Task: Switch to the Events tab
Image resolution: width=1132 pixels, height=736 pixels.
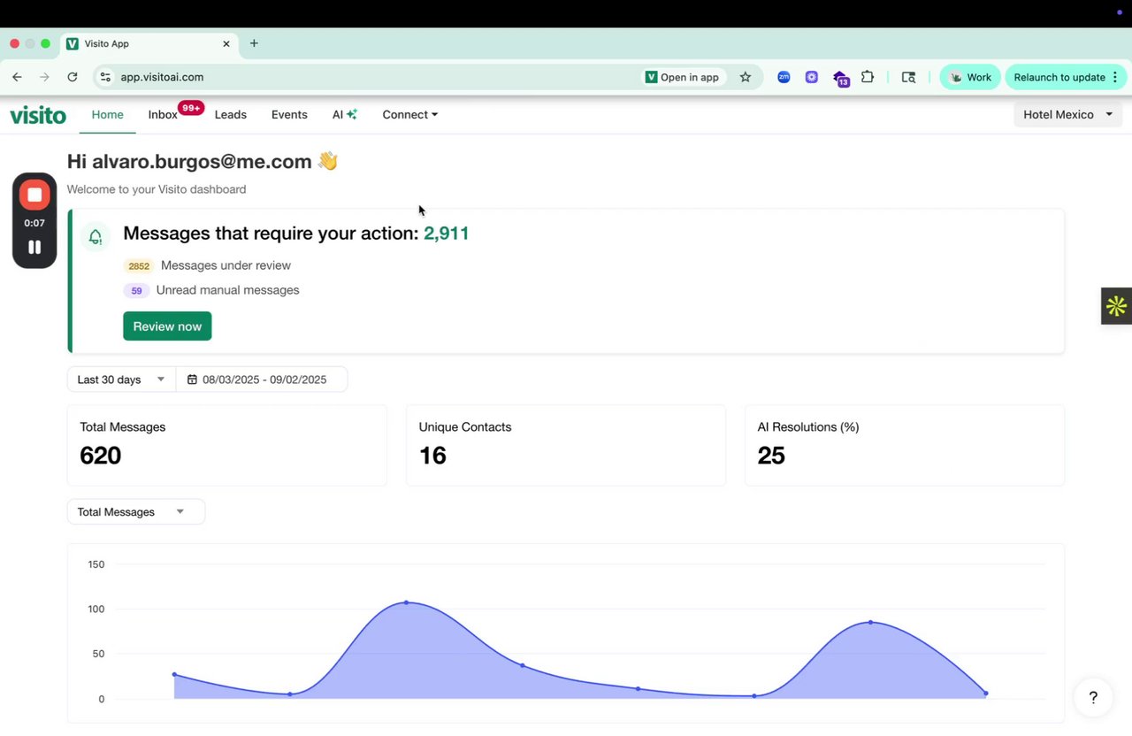Action: [289, 115]
